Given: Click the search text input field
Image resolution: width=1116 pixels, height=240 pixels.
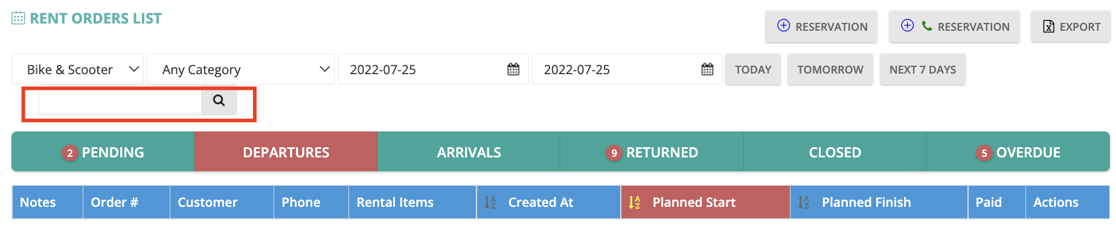Looking at the screenshot, I should pos(120,101).
